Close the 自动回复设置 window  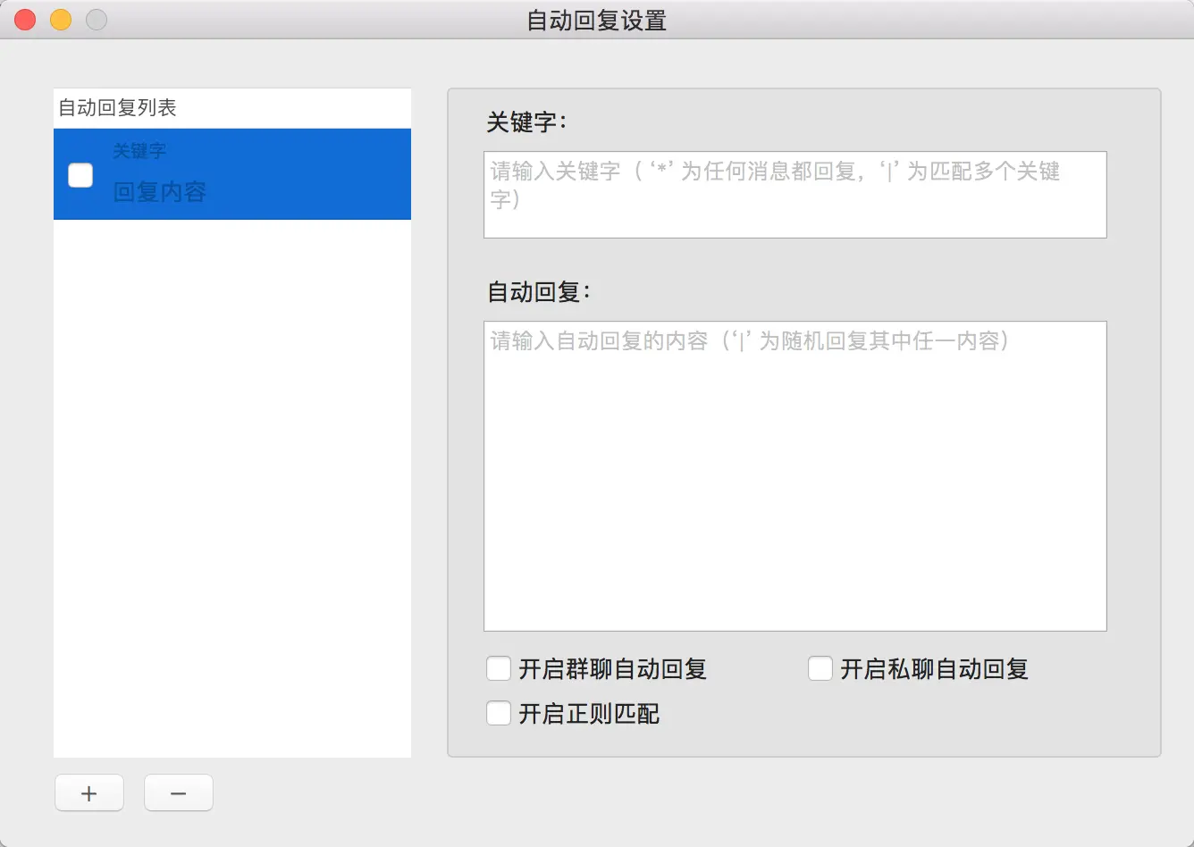[x=25, y=20]
